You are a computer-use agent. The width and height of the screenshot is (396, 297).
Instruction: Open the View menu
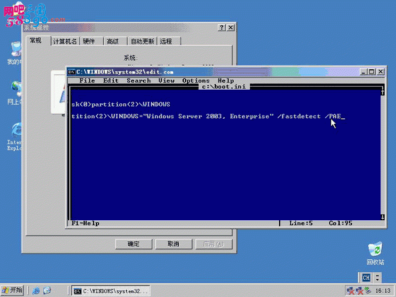[166, 80]
